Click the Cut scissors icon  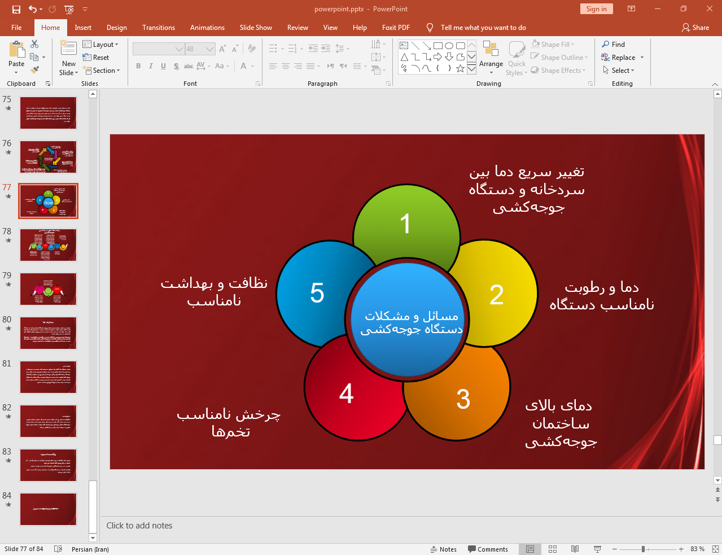click(x=34, y=44)
